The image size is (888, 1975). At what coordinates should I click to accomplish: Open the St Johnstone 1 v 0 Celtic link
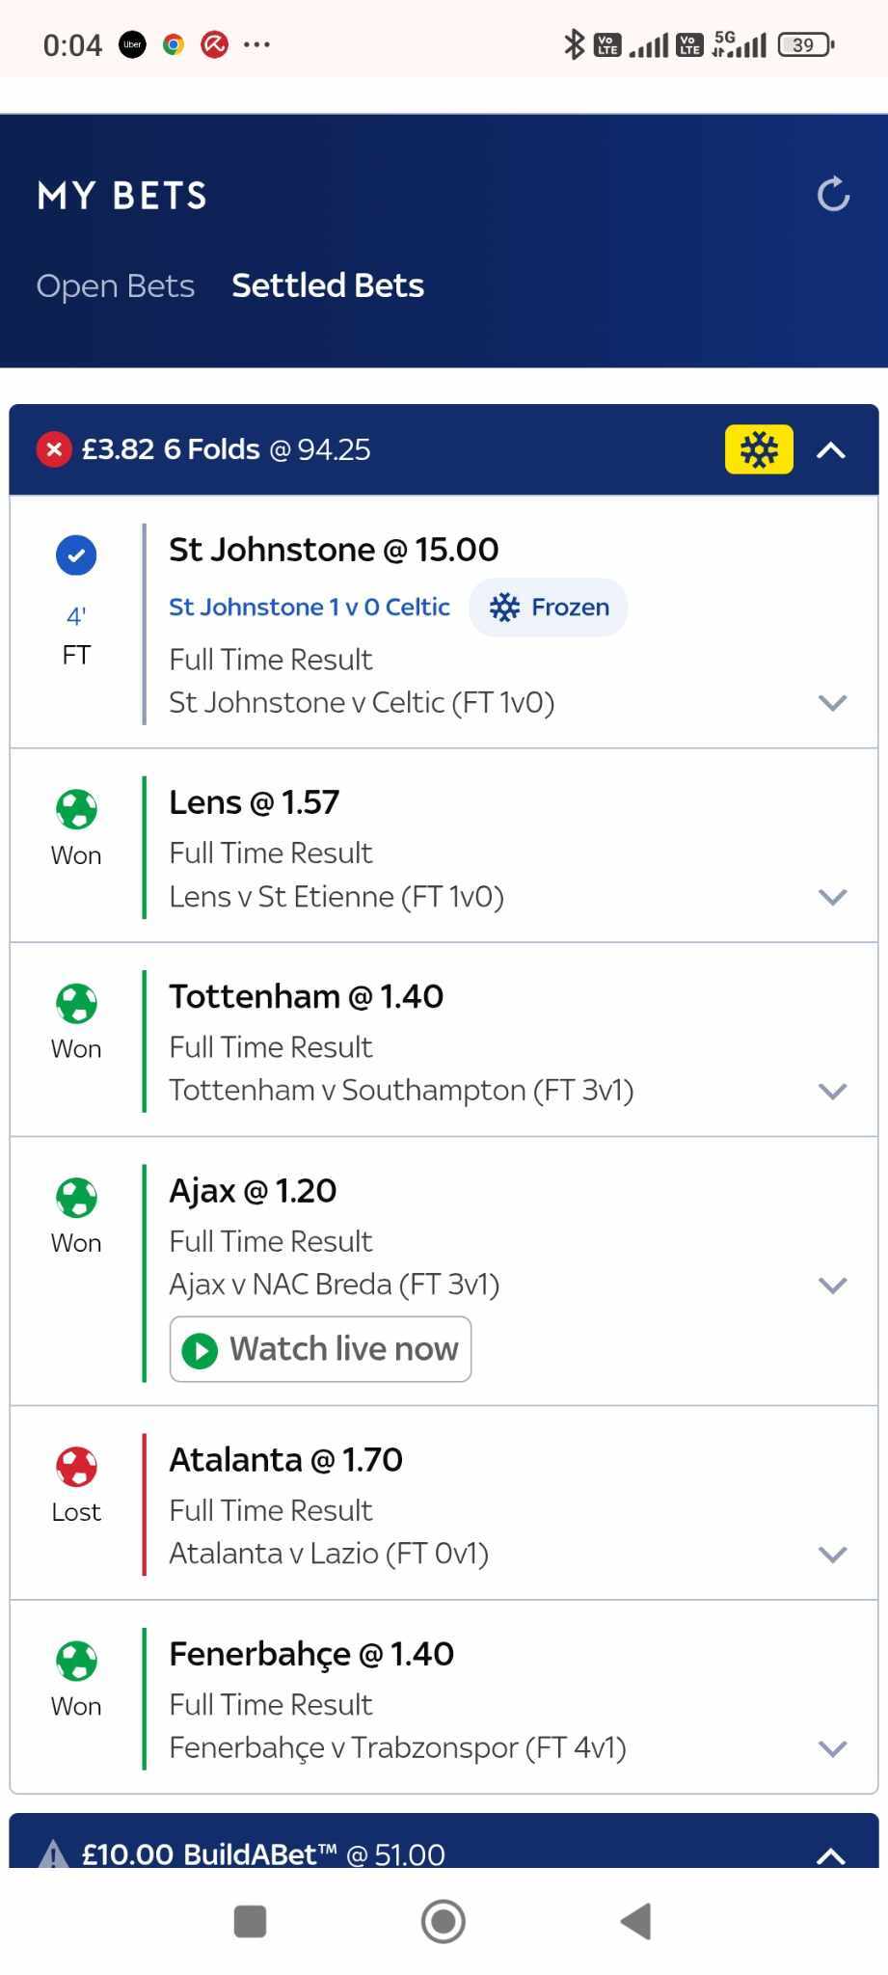coord(309,608)
